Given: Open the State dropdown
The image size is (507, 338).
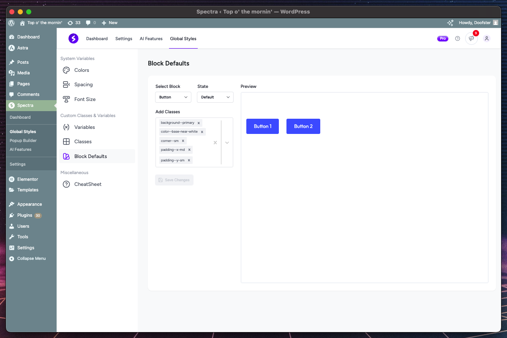Looking at the screenshot, I should point(215,97).
